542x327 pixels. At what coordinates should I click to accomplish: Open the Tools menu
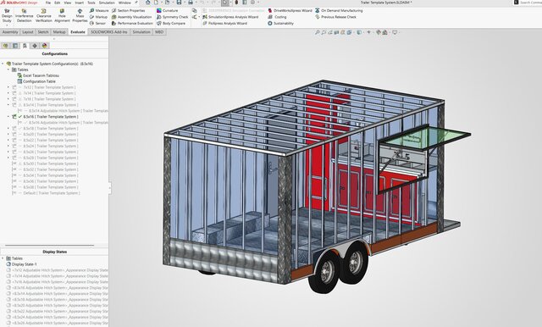[91, 3]
